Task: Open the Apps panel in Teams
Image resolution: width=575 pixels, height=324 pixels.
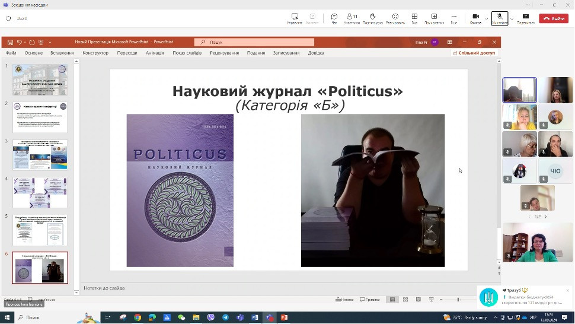Action: 434,18
